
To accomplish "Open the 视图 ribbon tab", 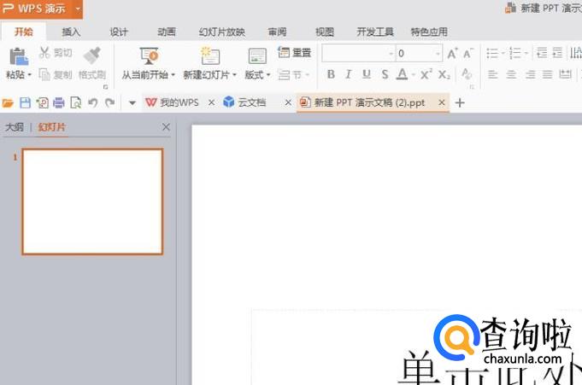I will coord(325,32).
